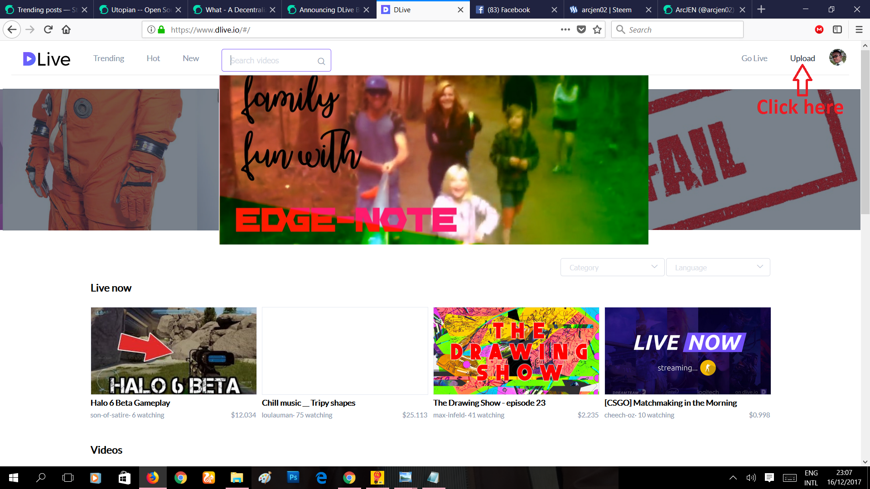Click the astronaut carousel slide

(x=110, y=159)
